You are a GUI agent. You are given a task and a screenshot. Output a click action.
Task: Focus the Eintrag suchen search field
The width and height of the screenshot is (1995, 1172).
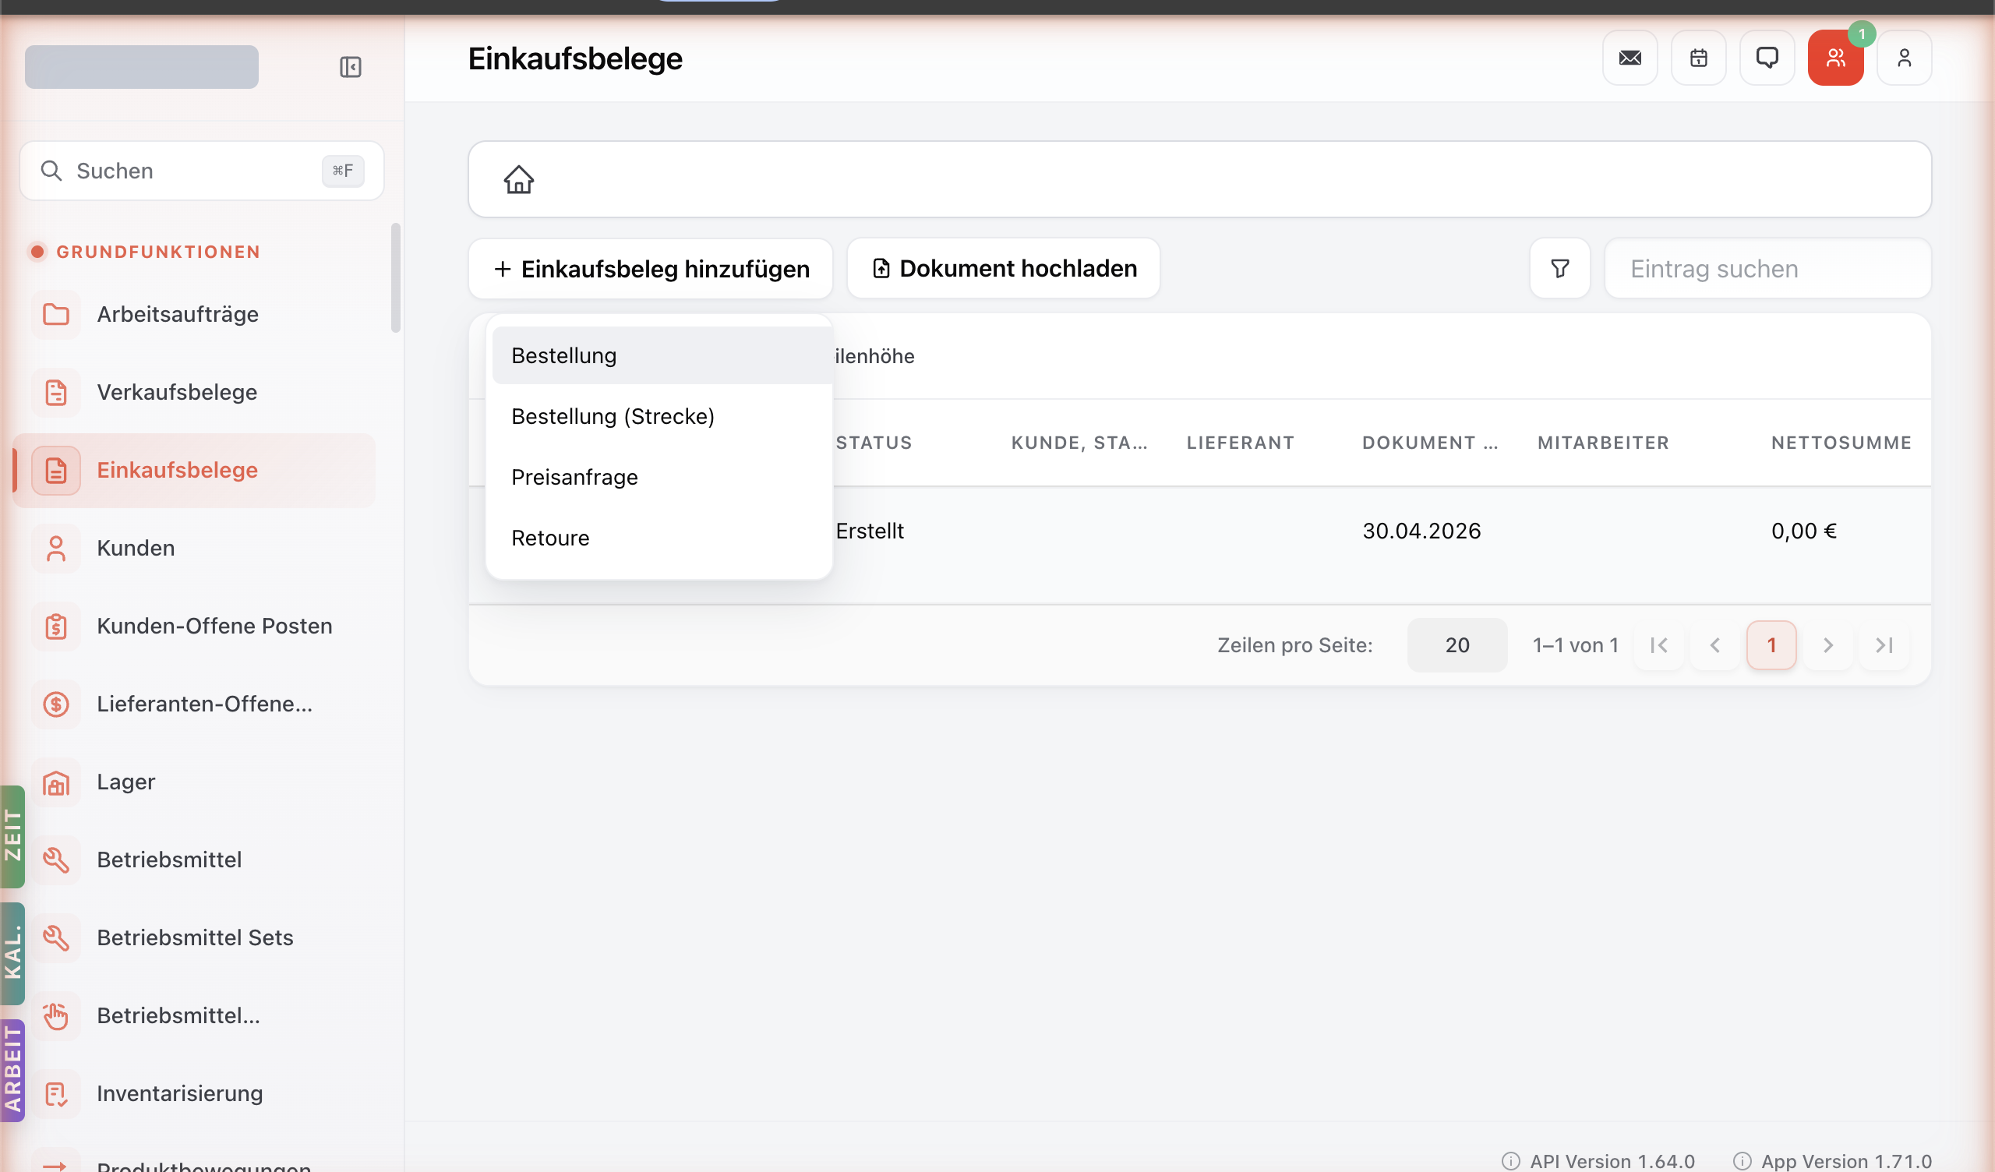(x=1767, y=268)
